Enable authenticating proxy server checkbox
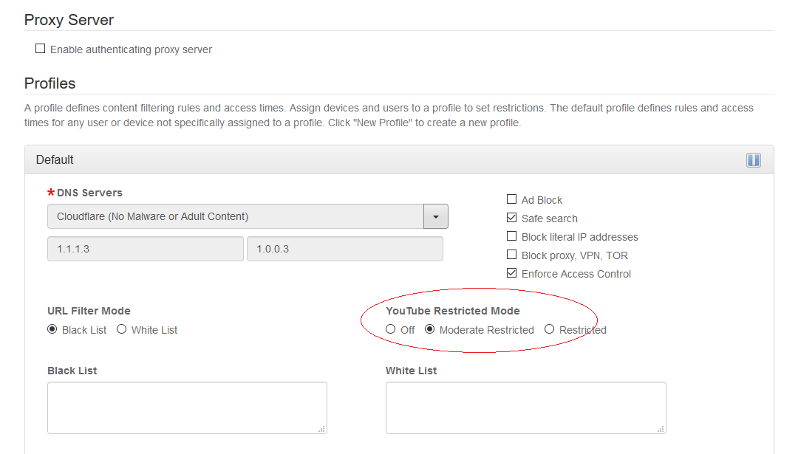 (41, 49)
